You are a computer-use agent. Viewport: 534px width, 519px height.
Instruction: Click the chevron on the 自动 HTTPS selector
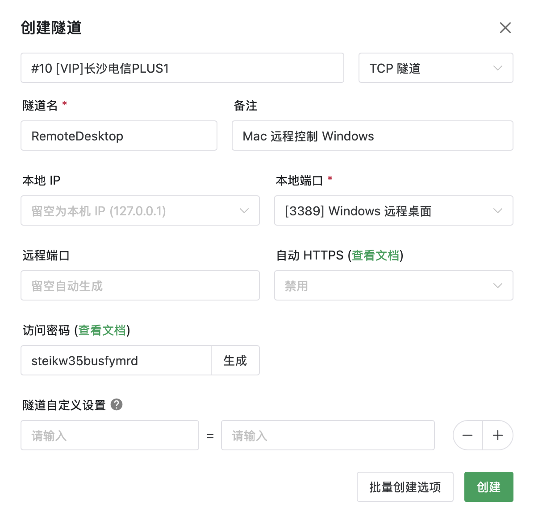(x=498, y=285)
